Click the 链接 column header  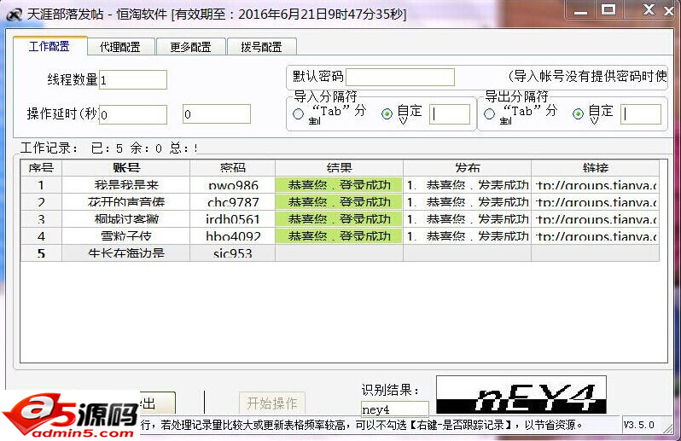coord(596,168)
